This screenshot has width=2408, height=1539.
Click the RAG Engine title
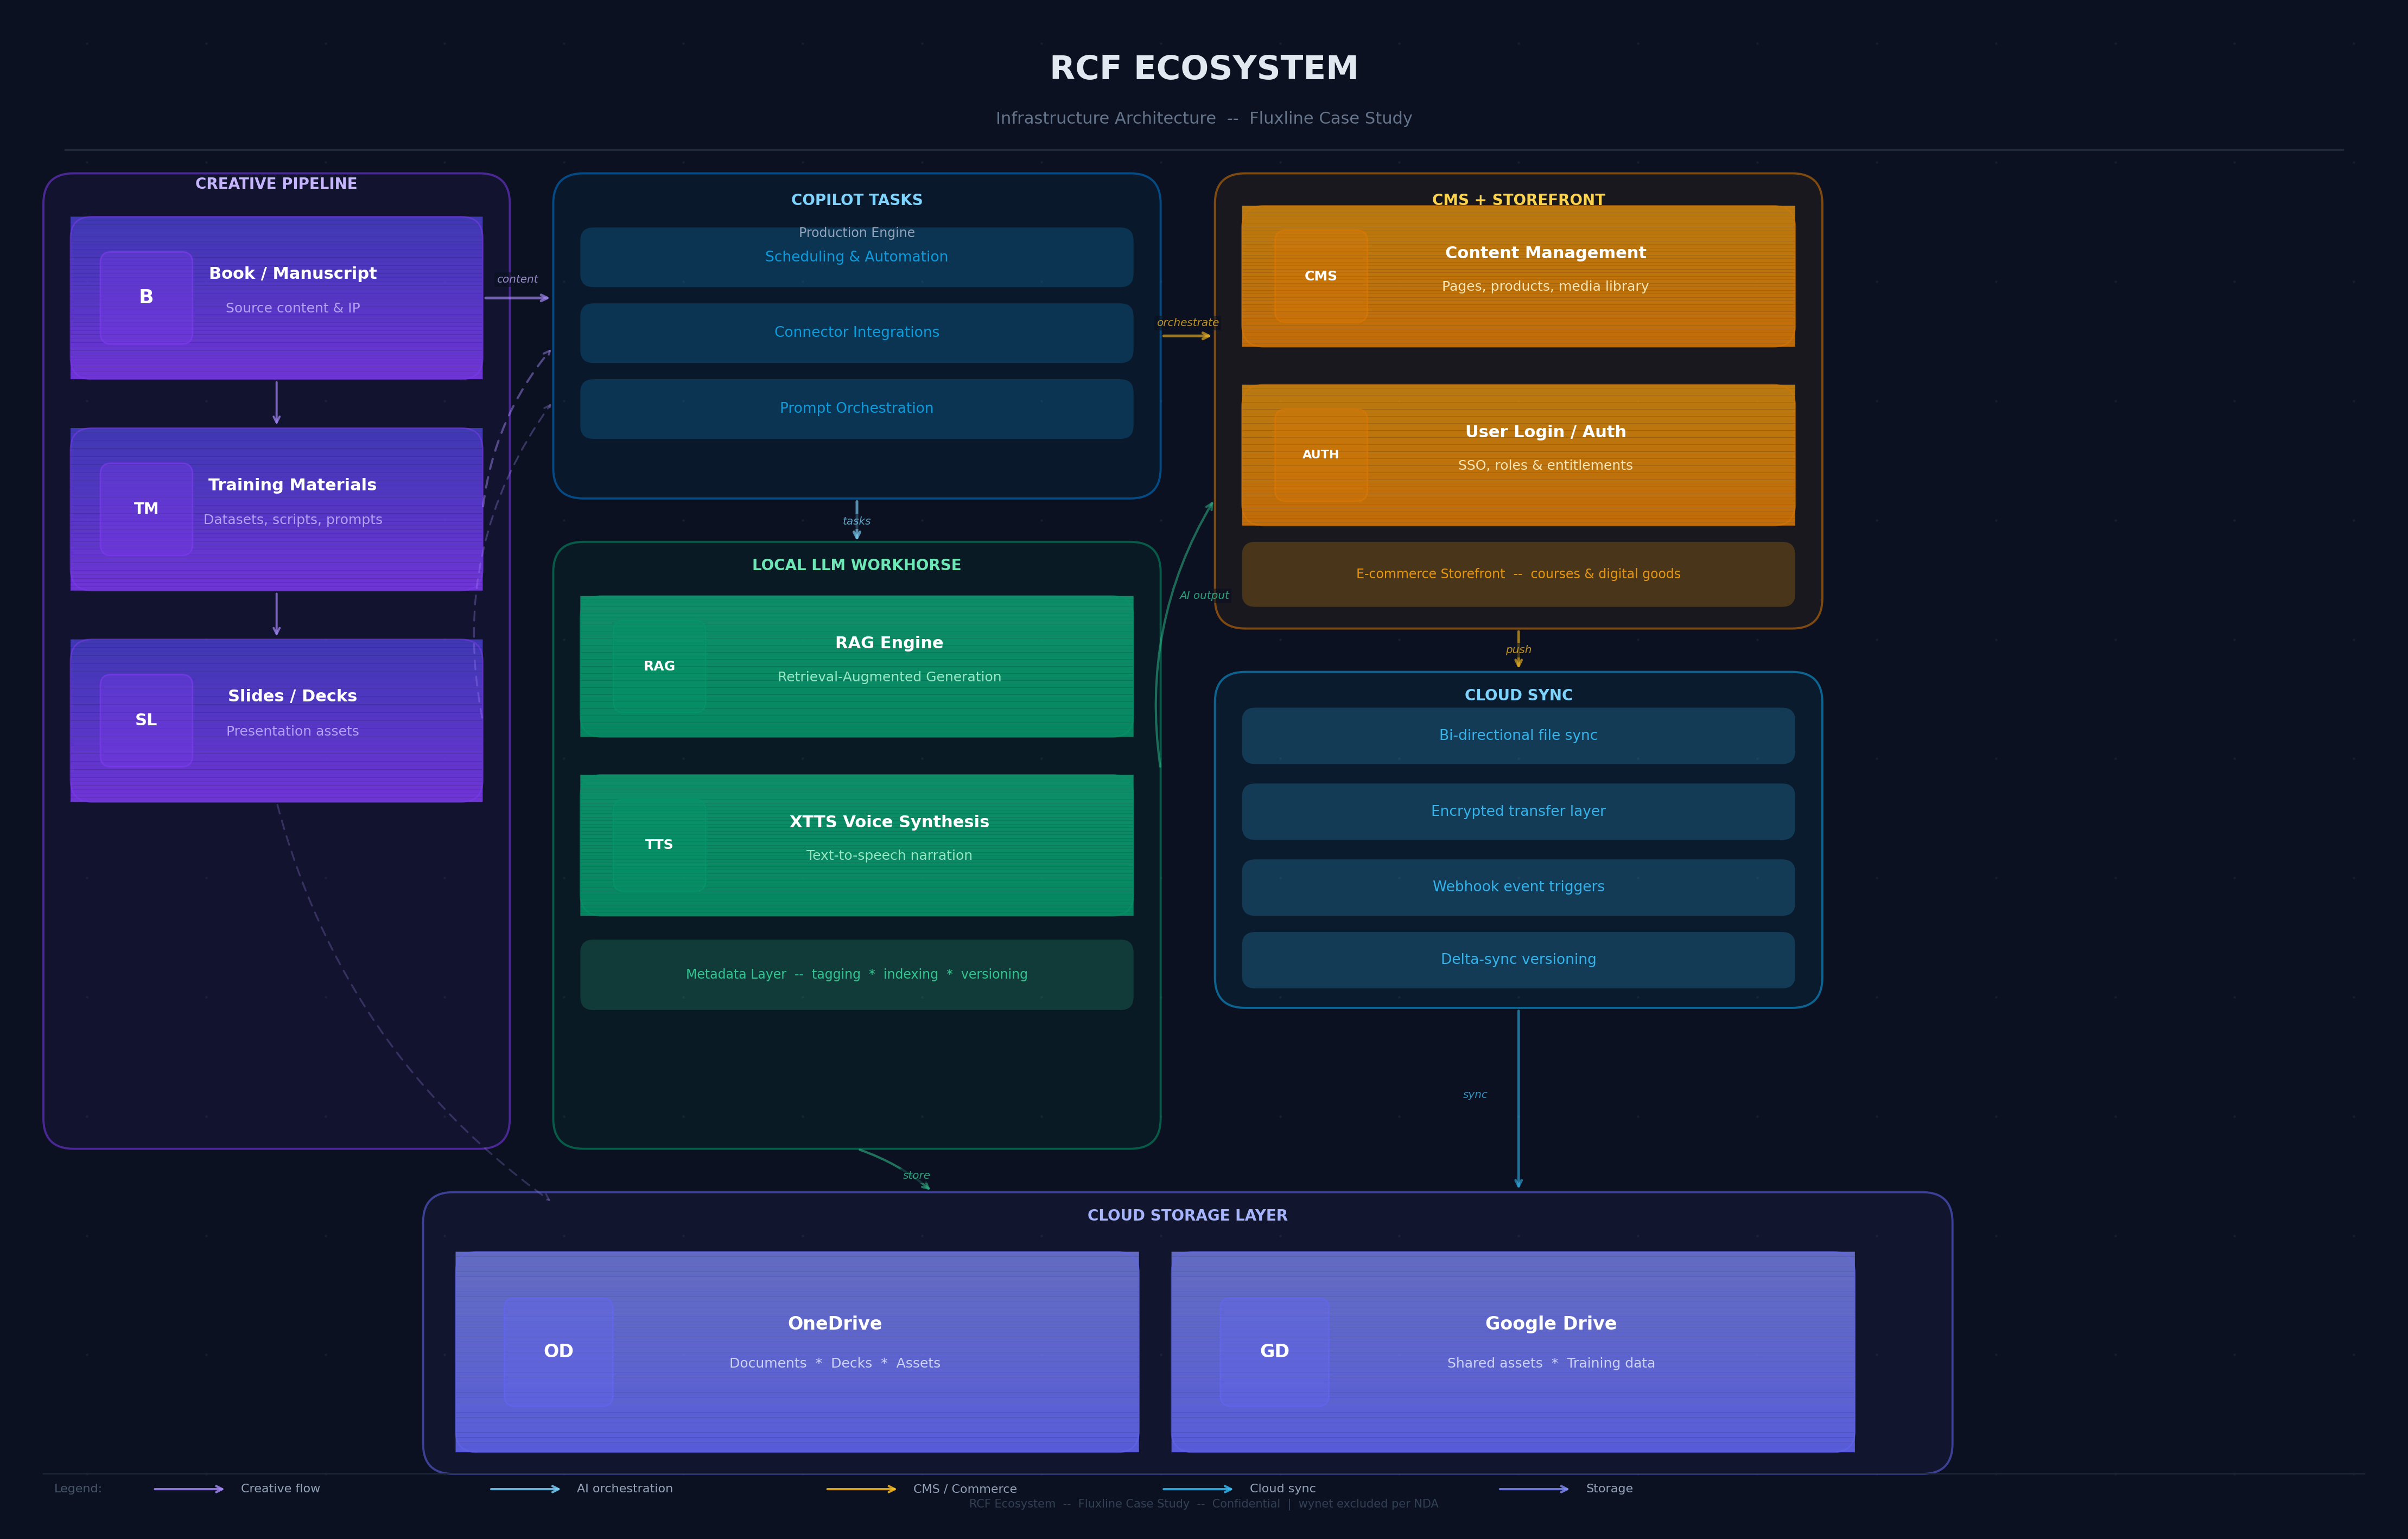tap(889, 643)
